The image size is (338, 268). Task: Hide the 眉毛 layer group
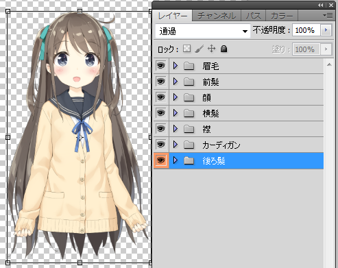tap(161, 66)
